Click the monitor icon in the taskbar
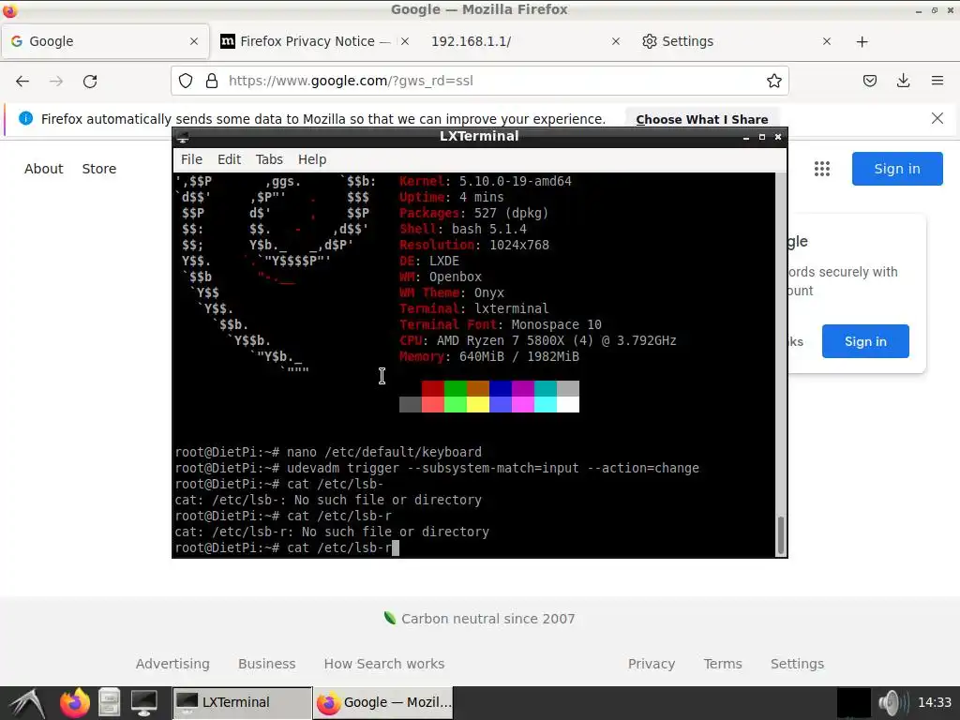This screenshot has width=960, height=720. point(143,702)
